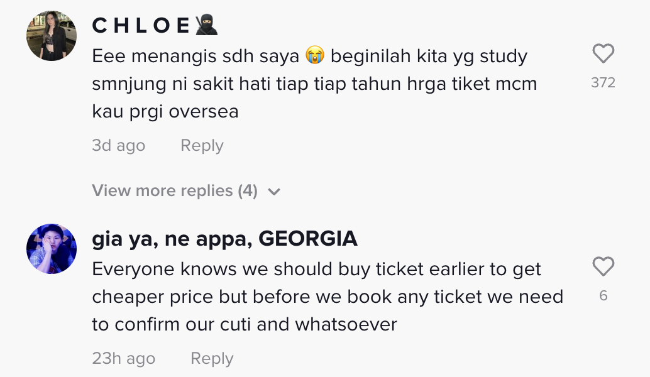Like GEORGIA's comment with the heart icon
The image size is (650, 377).
click(603, 267)
